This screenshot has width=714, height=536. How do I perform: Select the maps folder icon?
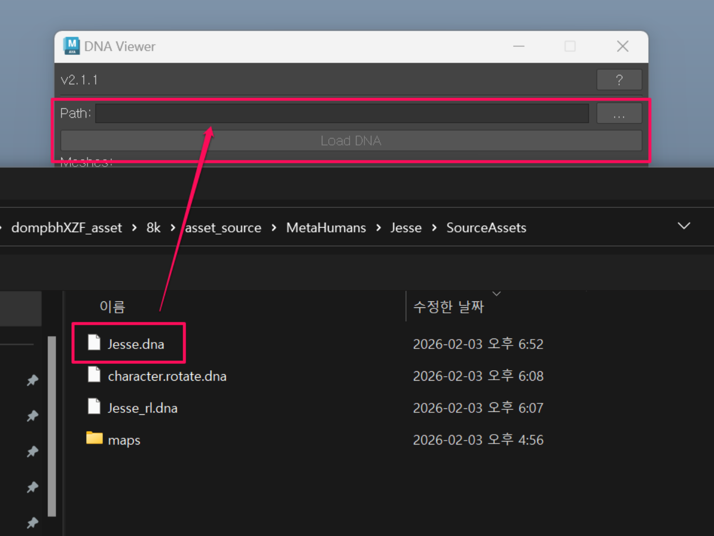[94, 439]
